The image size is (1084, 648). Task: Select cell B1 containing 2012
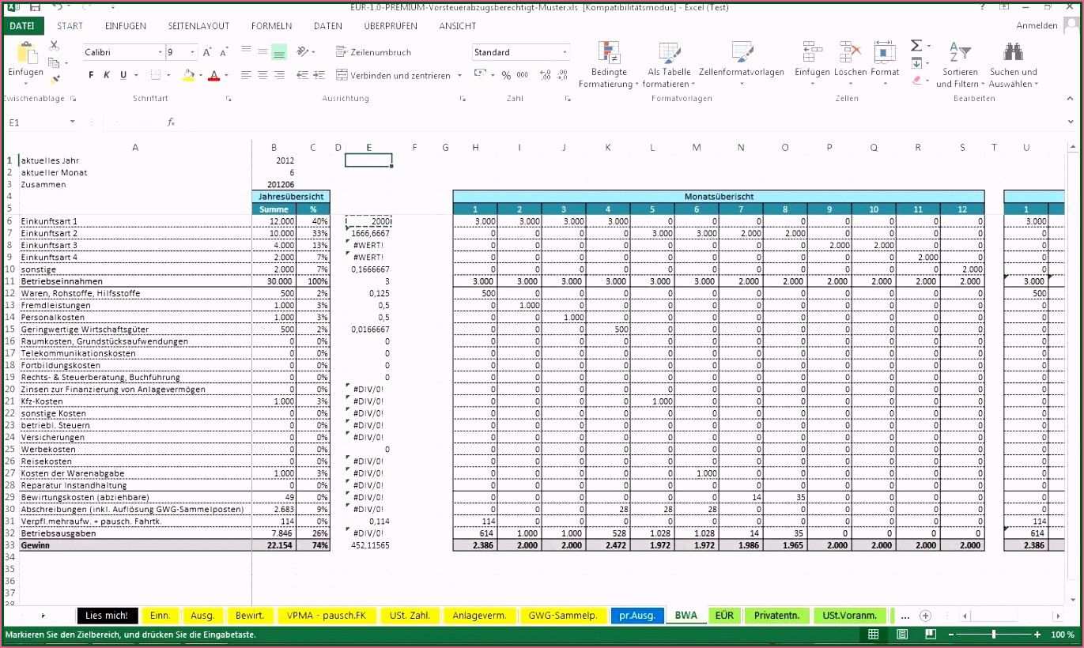[x=274, y=160]
